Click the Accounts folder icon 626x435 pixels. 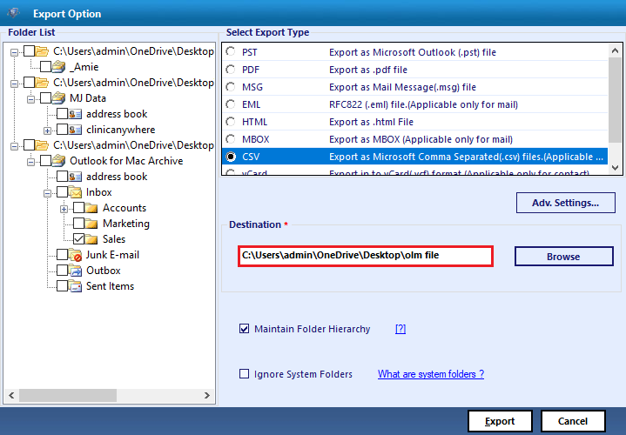pos(91,208)
